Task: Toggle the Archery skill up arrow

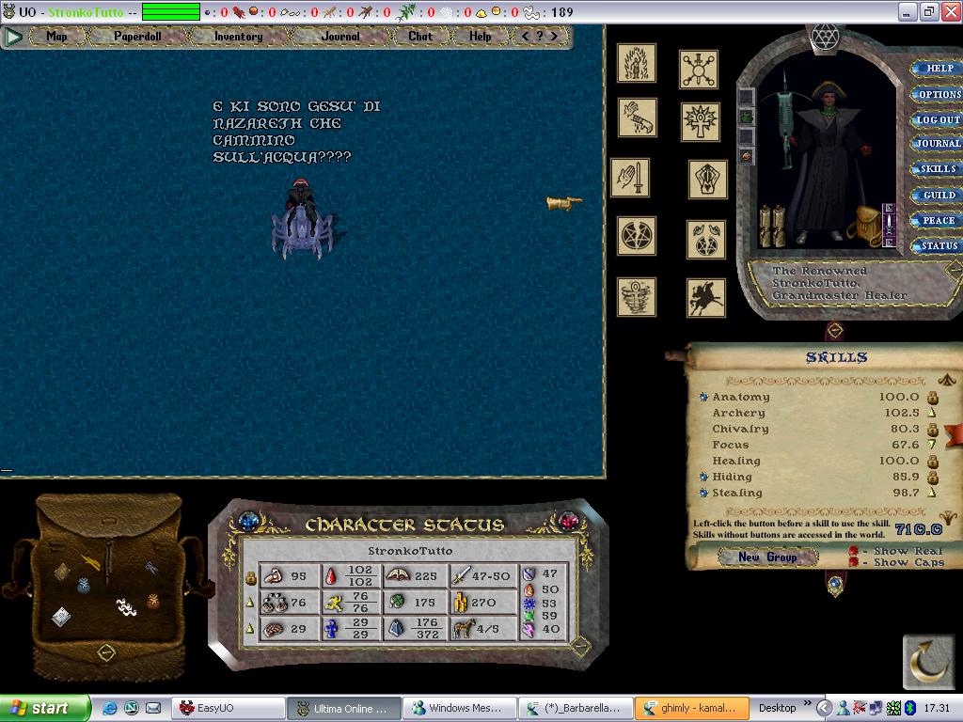Action: coord(933,414)
